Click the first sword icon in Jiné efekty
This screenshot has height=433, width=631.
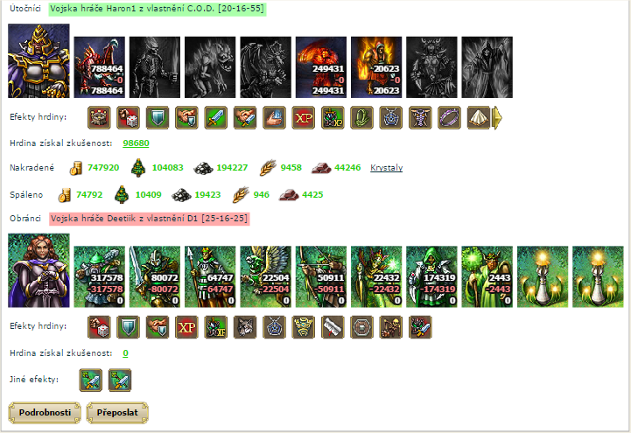click(90, 380)
